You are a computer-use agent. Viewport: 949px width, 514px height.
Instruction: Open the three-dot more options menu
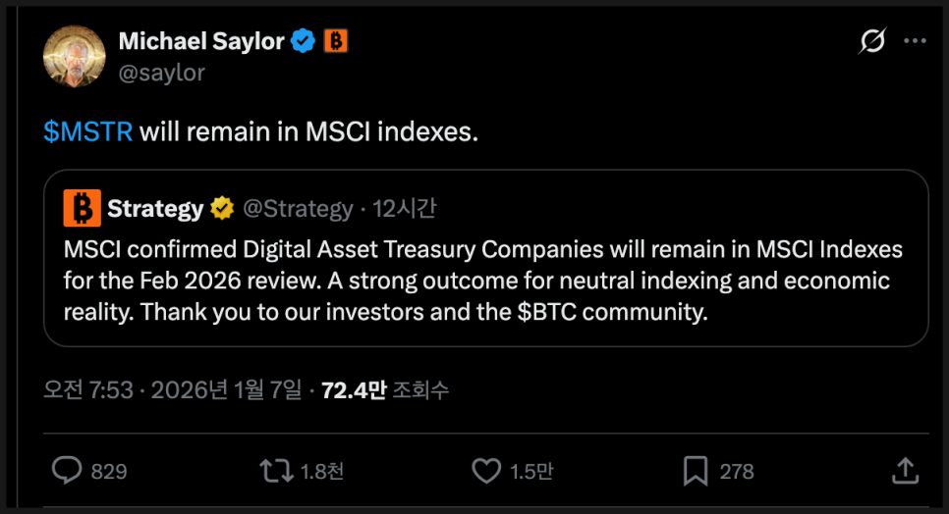915,41
